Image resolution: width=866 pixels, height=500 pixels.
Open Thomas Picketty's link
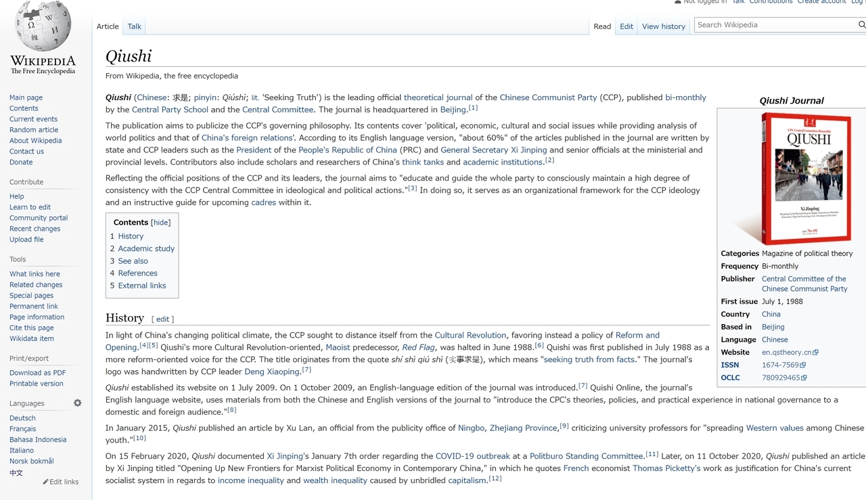coord(666,468)
